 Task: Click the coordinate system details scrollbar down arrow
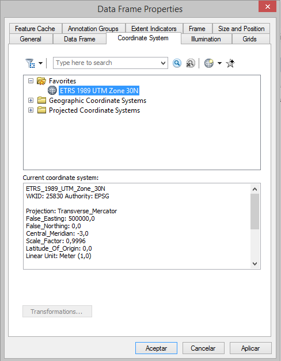[x=255, y=264]
